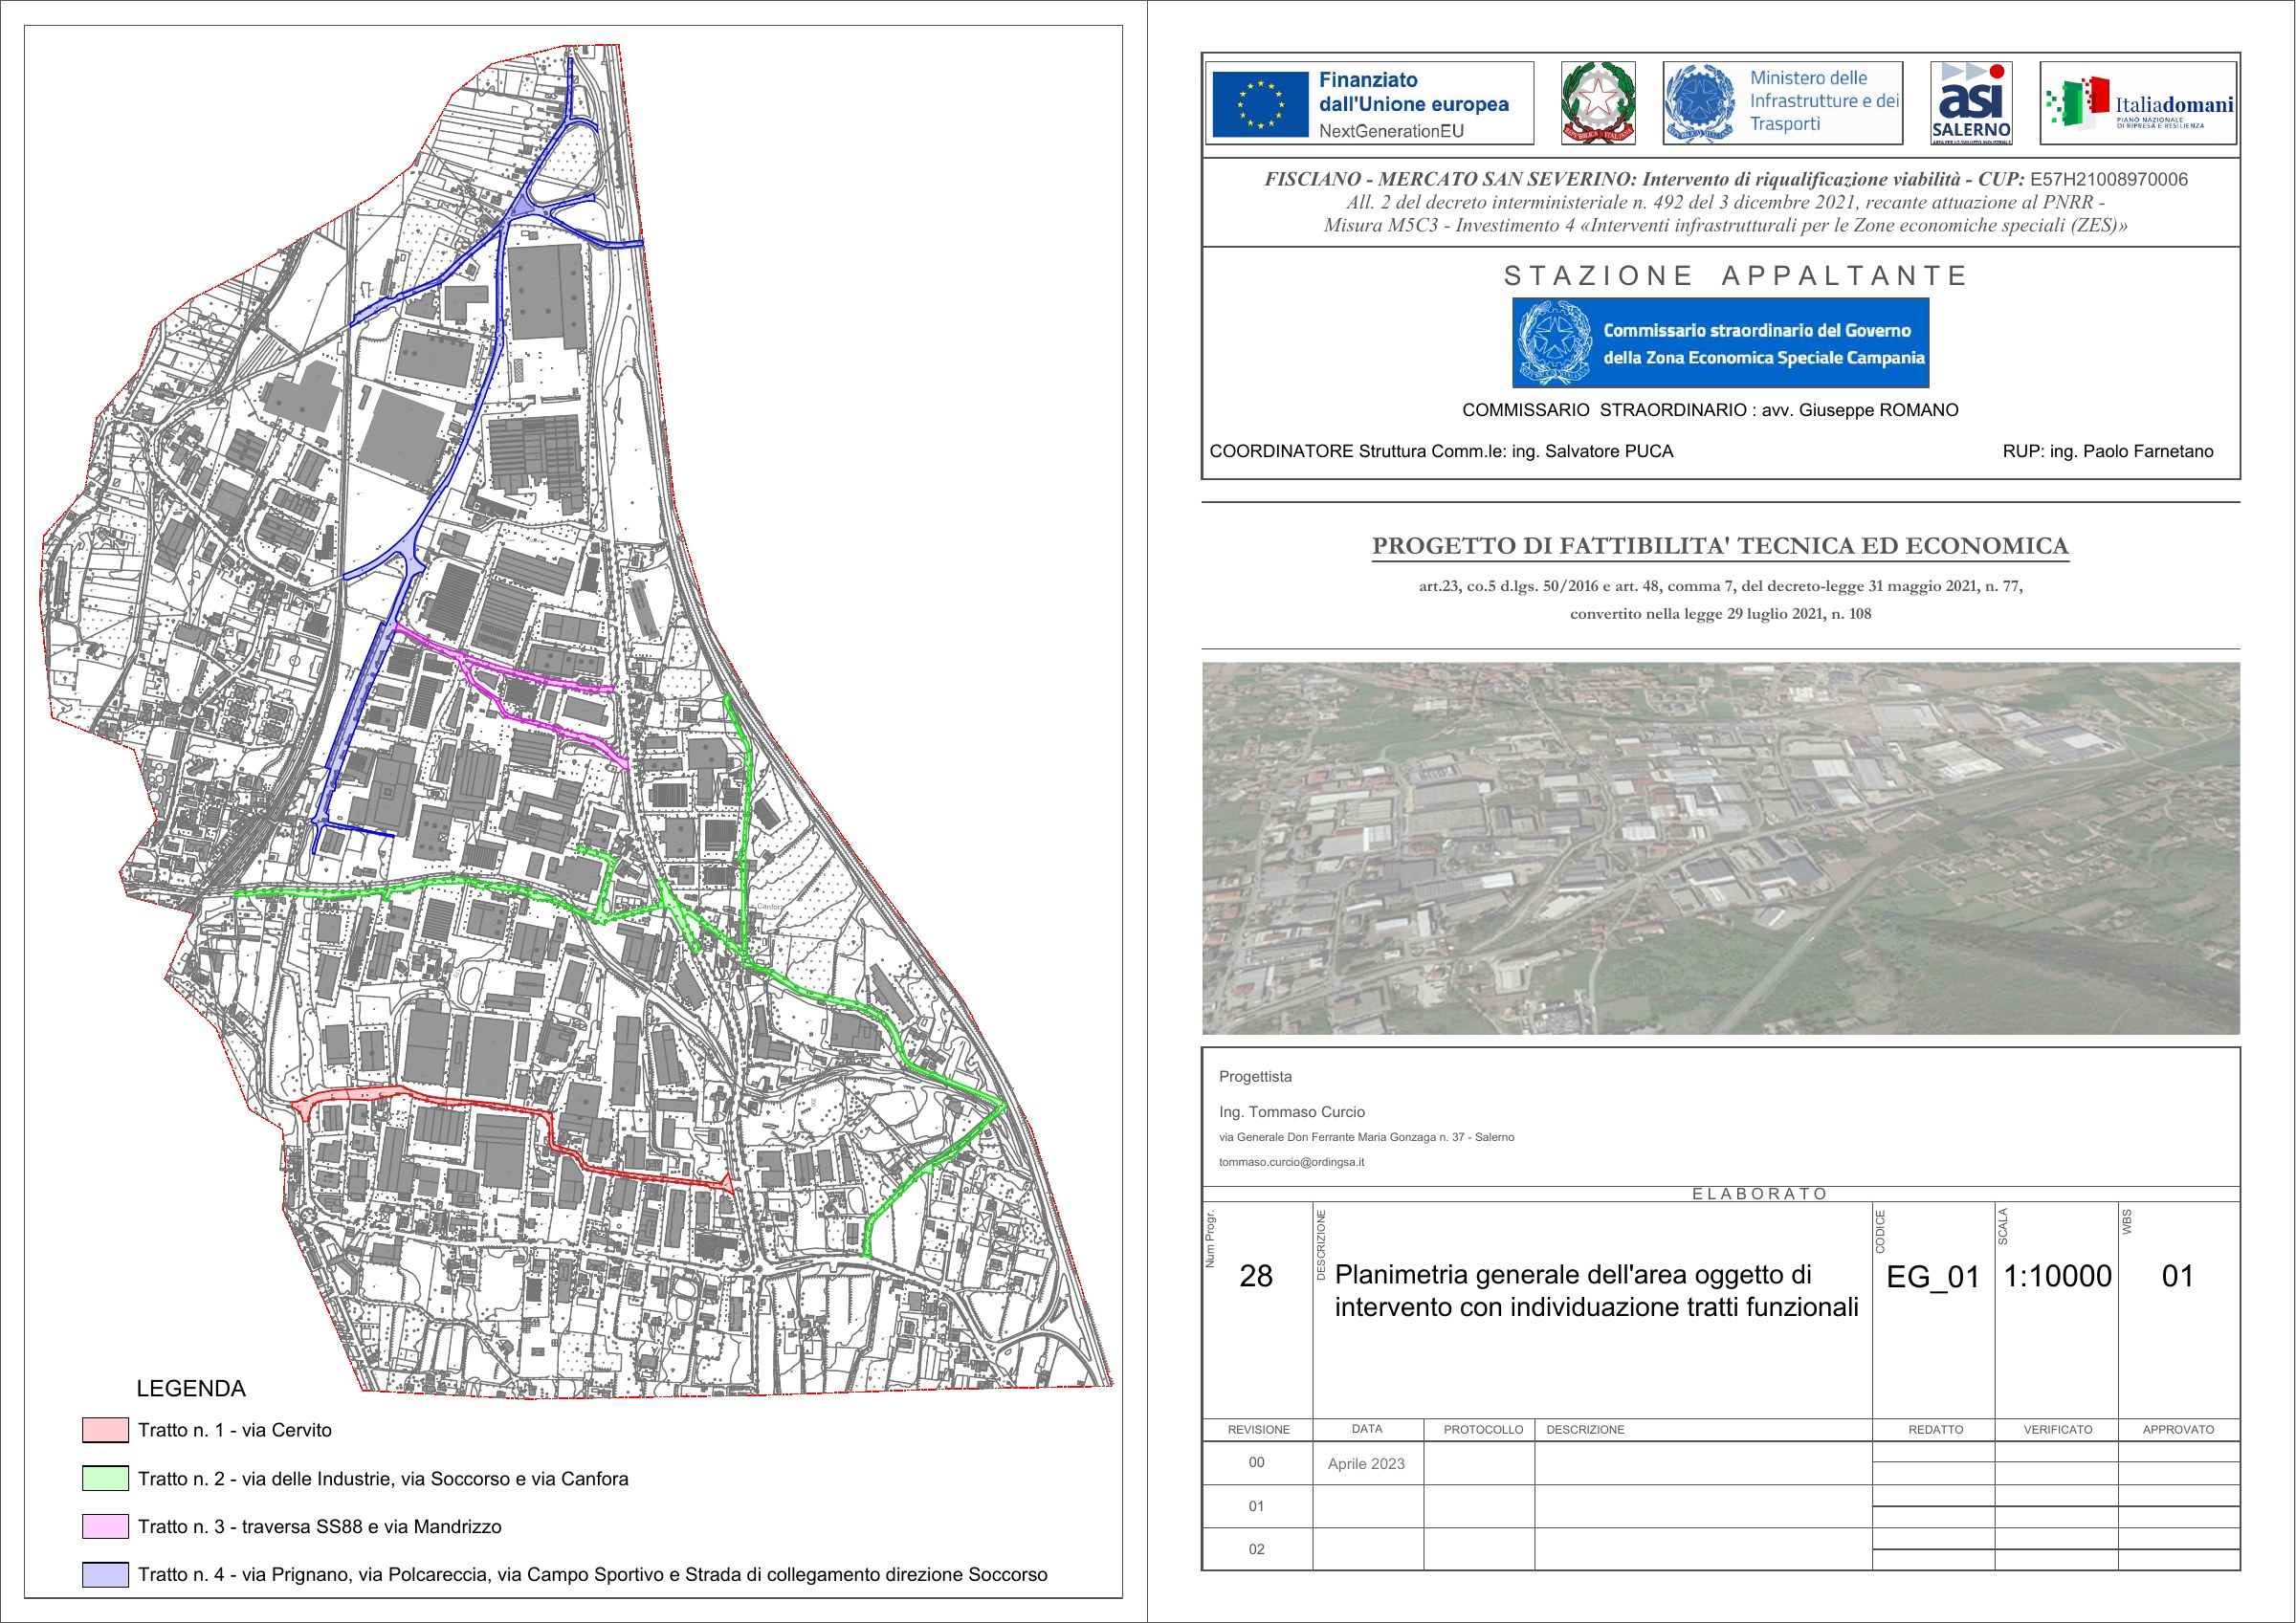Click 'Tratto n. 4 - via Prignano' label
This screenshot has width=2296, height=1623.
pyautogui.click(x=593, y=1574)
